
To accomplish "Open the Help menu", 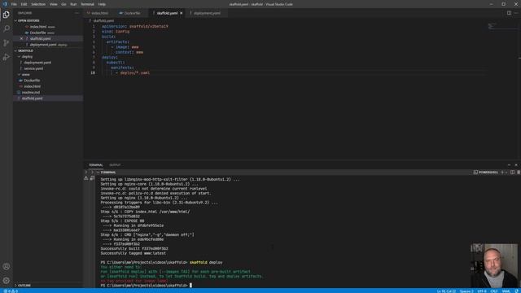I will (x=102, y=4).
